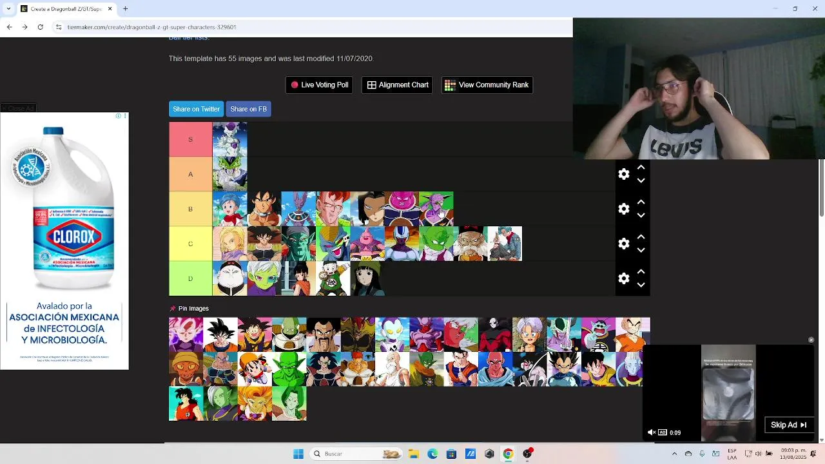
Task: Select Future Trunks image in C tier
Action: (x=505, y=244)
